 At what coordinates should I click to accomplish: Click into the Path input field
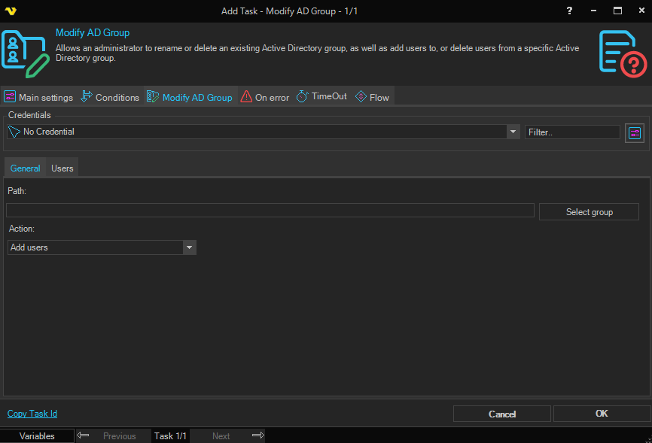tap(270, 211)
